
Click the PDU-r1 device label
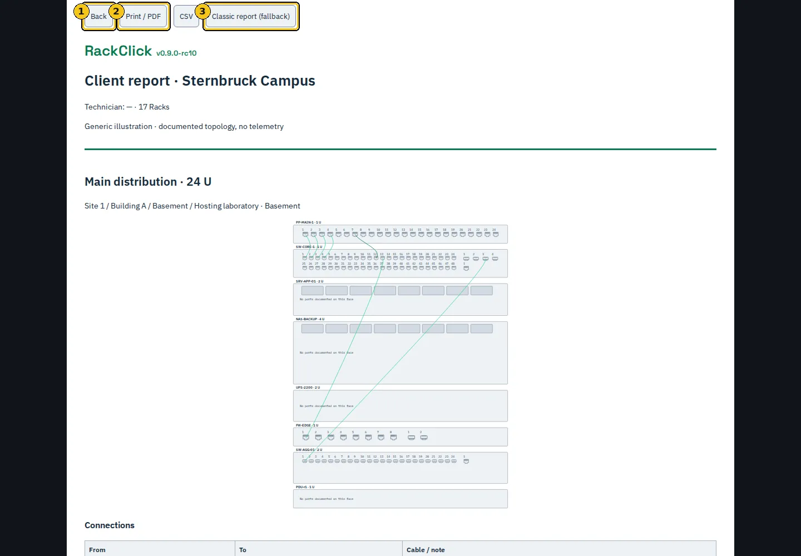click(x=305, y=487)
